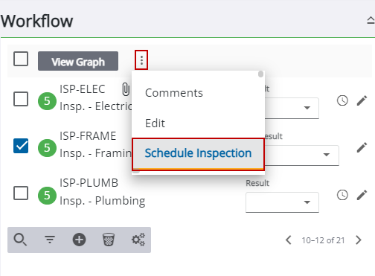375x276 pixels.
Task: Choose Comments from the menu
Action: tap(174, 93)
